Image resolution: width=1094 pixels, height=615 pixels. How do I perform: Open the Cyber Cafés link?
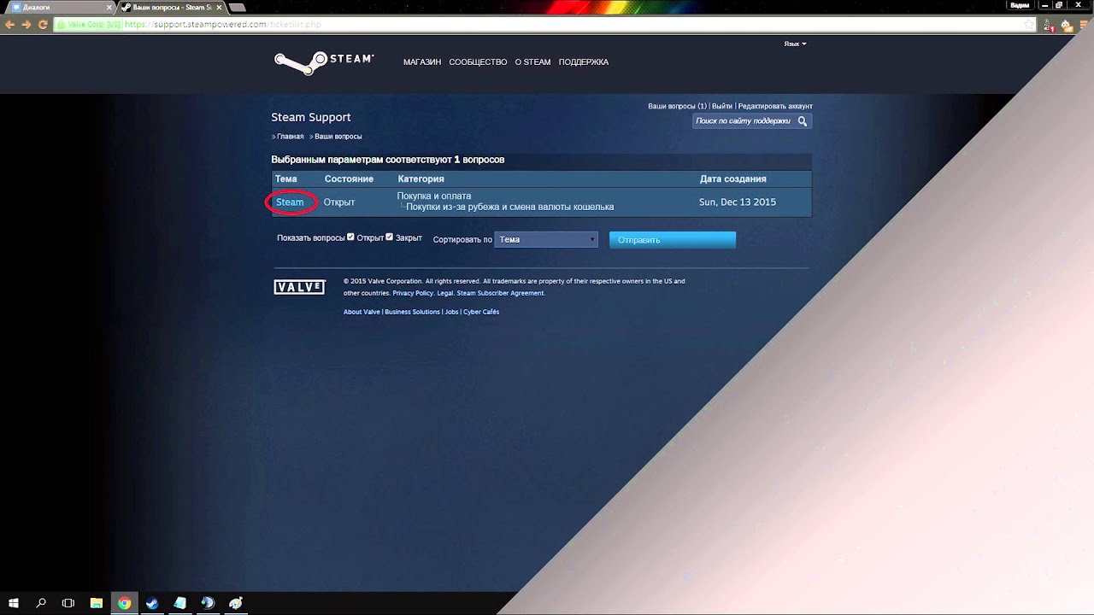click(481, 312)
